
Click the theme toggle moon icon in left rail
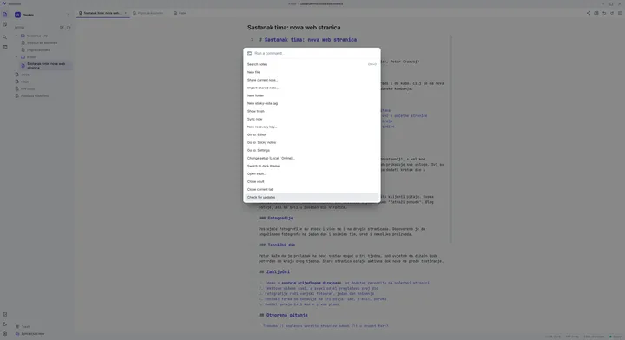[x=5, y=324]
